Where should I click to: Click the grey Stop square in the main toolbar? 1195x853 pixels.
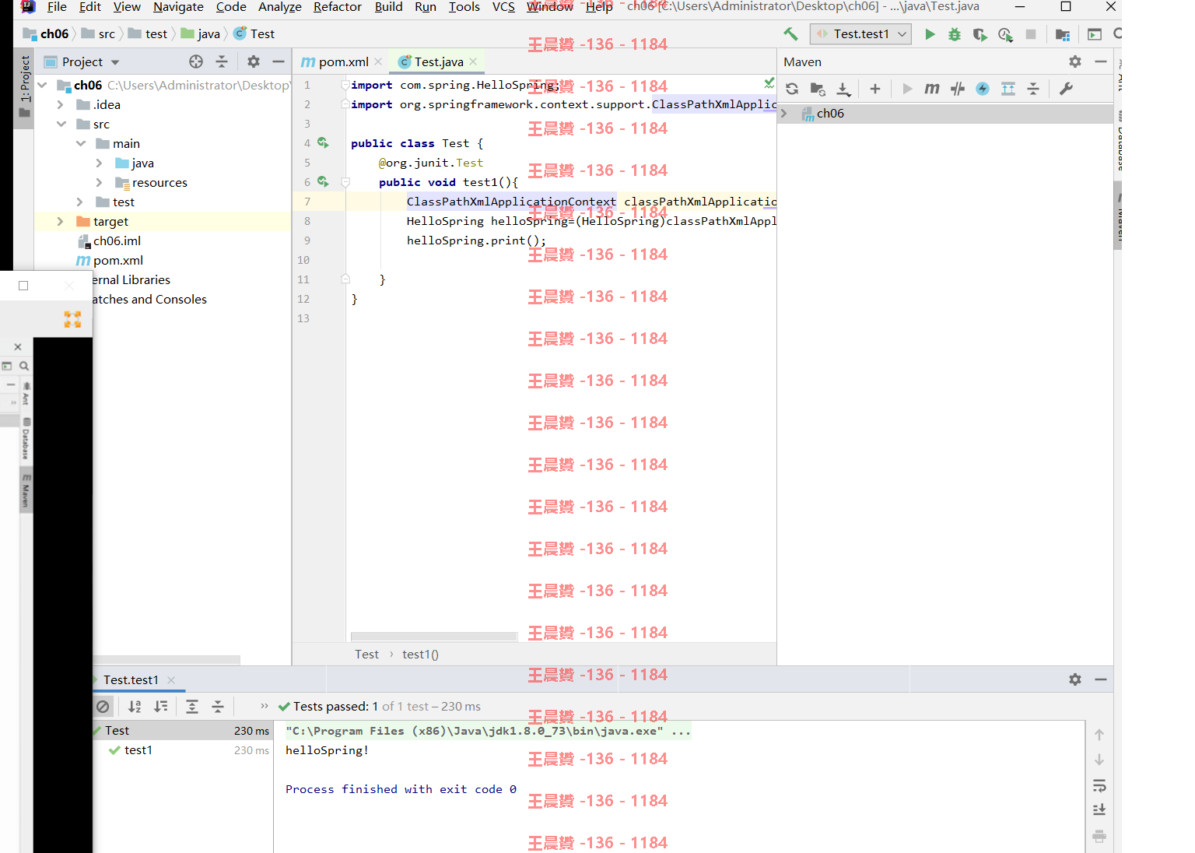[x=1031, y=34]
